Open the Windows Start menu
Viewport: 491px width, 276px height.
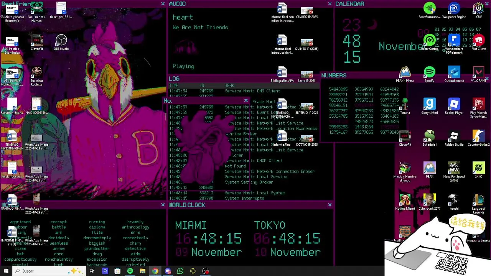(6, 271)
